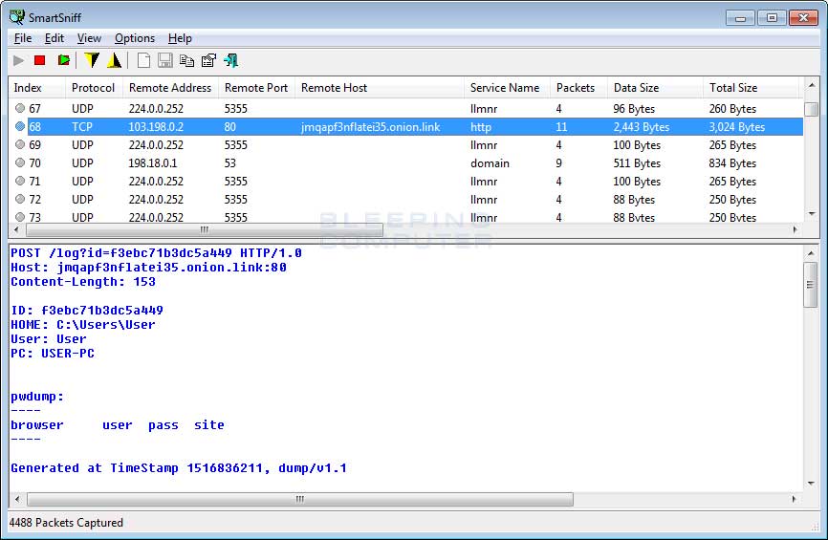Open the Options menu

(135, 38)
